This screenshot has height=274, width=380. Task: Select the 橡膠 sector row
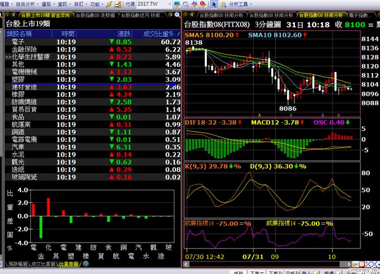pyautogui.click(x=93, y=94)
